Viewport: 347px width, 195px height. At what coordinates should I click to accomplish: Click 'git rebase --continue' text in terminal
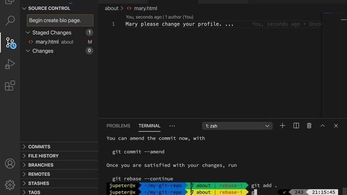pos(143,179)
